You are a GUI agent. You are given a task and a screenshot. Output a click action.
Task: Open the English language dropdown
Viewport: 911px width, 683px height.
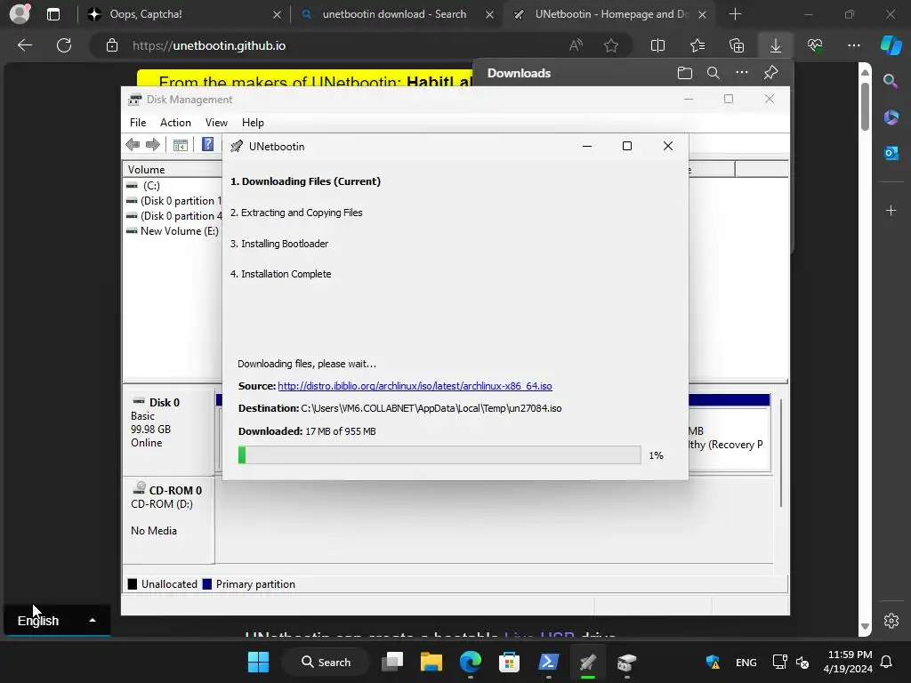point(56,620)
